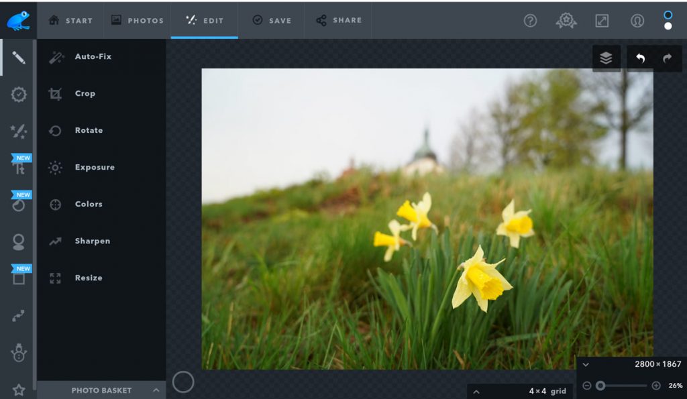Redo the last undone edit
Image resolution: width=687 pixels, height=399 pixels.
tap(667, 58)
